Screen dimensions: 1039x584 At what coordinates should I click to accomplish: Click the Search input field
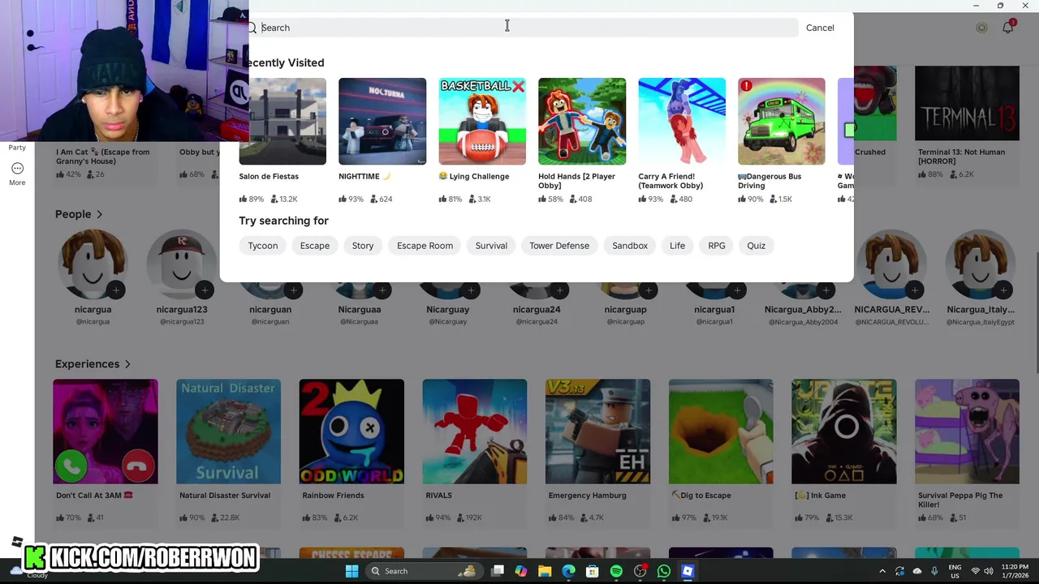[524, 28]
